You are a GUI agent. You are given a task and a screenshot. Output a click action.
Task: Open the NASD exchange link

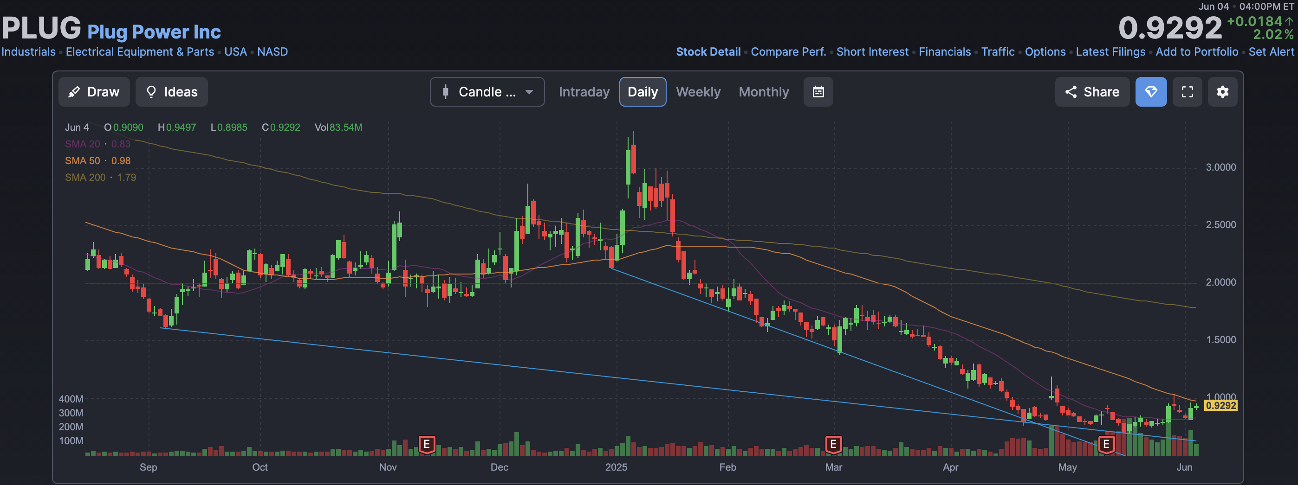(x=272, y=52)
